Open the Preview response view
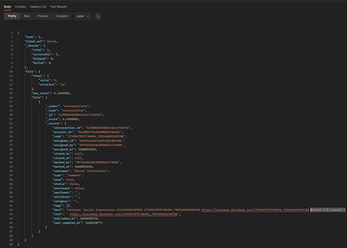Viewport: 347px width, 248px height. point(43,16)
